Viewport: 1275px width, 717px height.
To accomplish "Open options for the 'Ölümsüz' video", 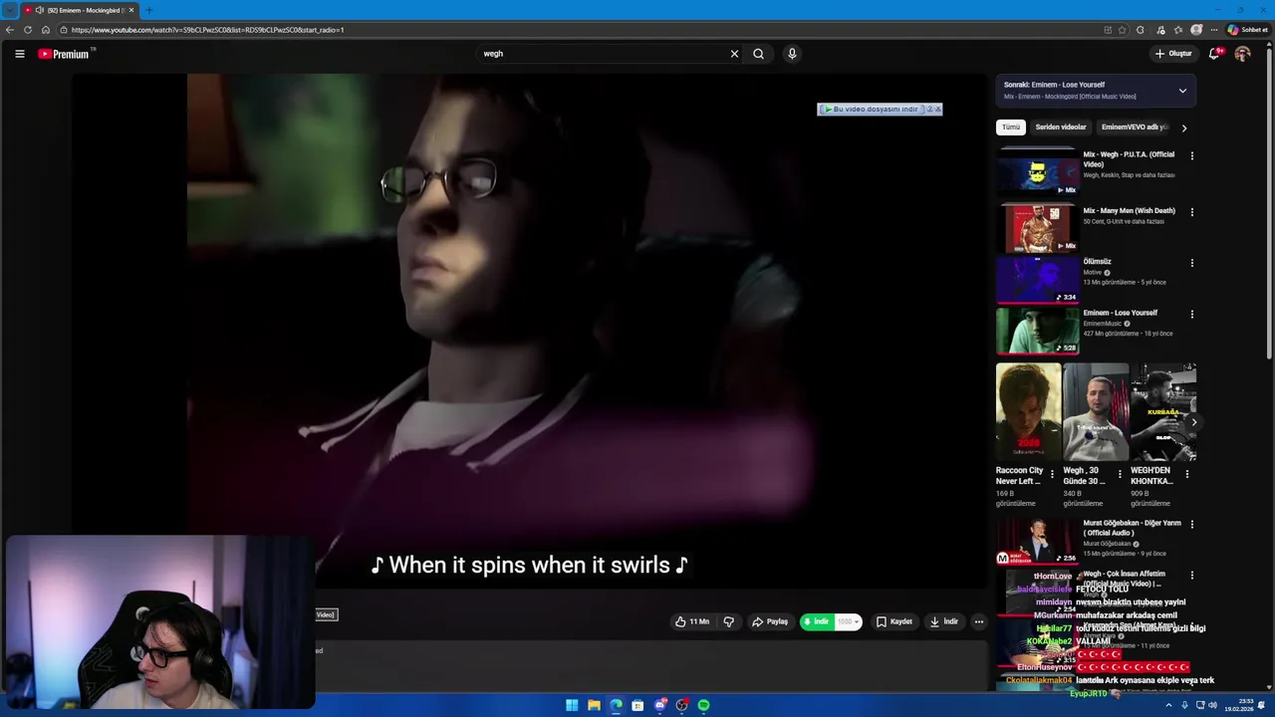I will click(1191, 264).
